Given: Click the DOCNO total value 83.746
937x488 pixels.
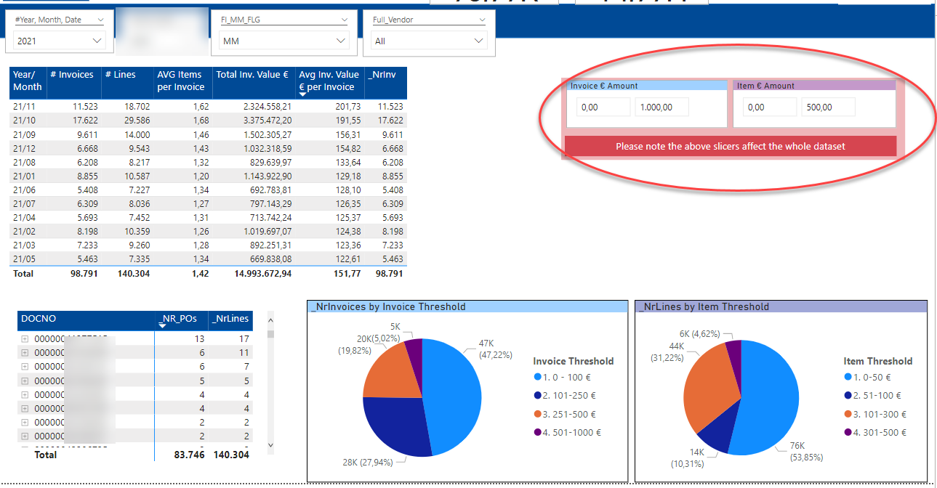Looking at the screenshot, I should (189, 455).
